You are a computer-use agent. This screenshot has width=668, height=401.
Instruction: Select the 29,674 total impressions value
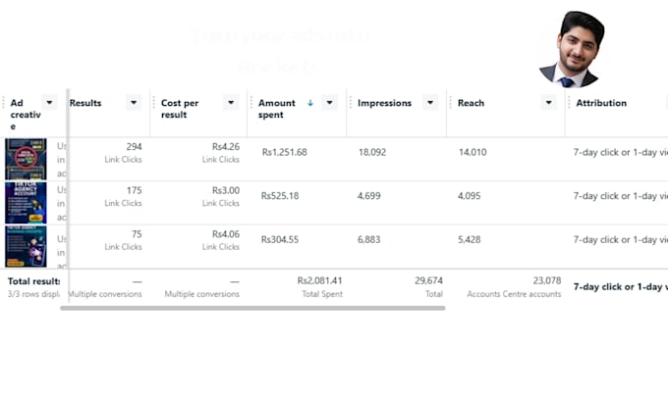tap(428, 280)
